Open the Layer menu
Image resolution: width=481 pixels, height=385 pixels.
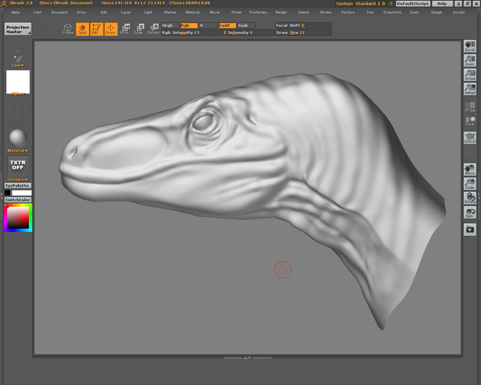coord(126,12)
